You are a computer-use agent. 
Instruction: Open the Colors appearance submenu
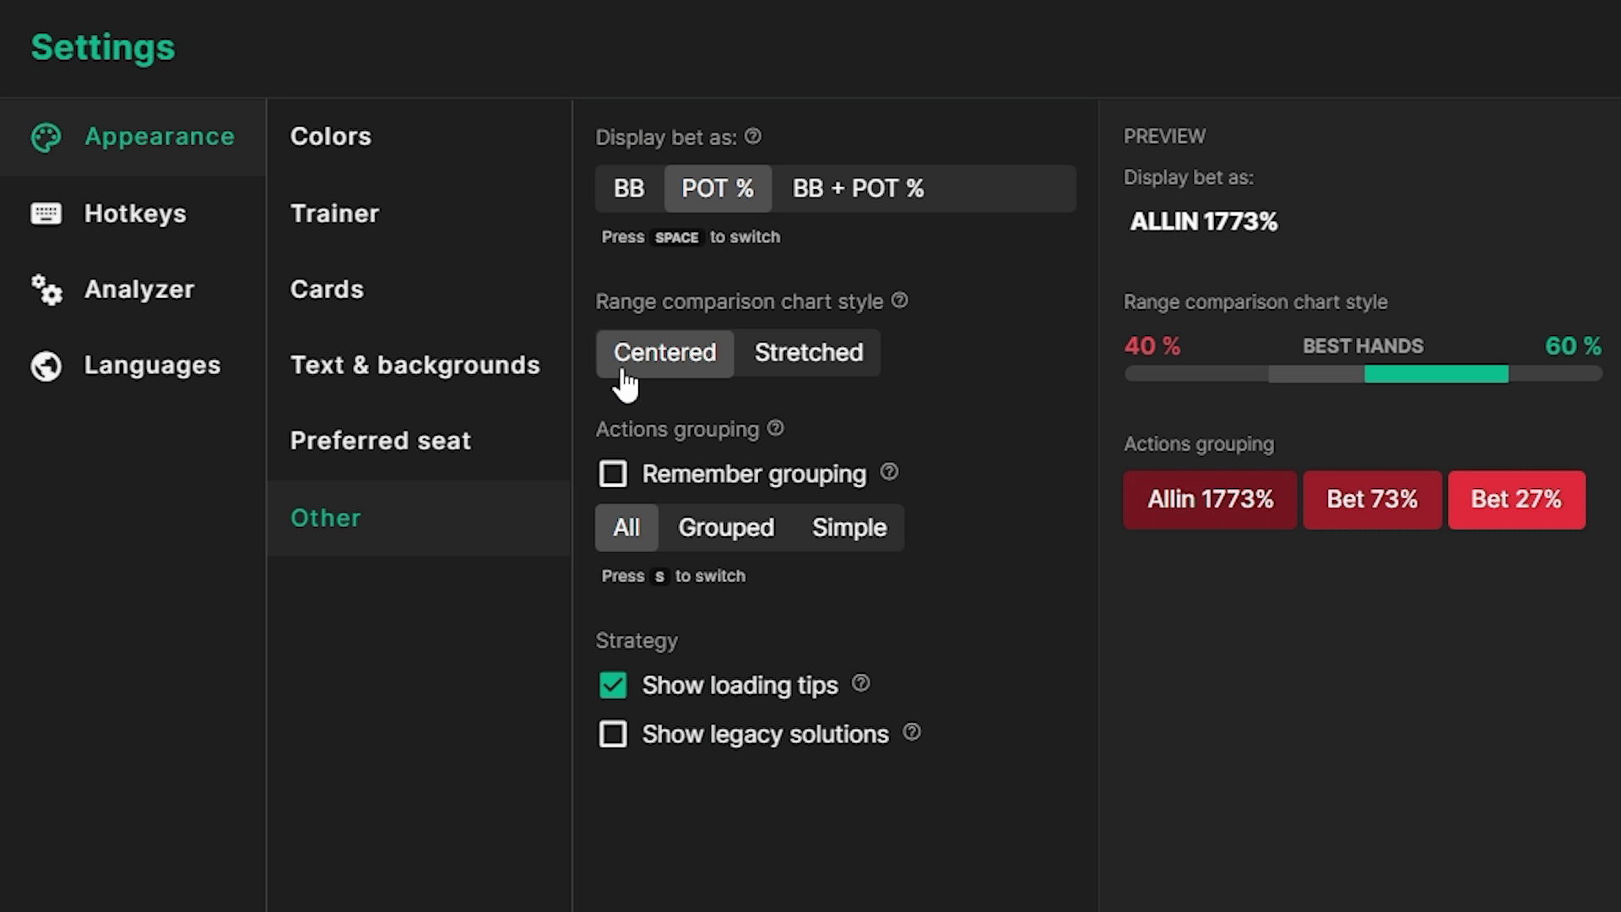pos(331,135)
